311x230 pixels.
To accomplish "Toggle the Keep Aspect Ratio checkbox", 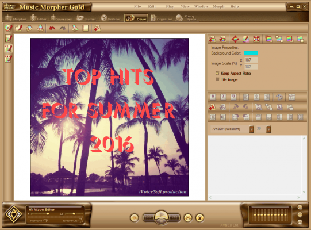I will coord(217,73).
